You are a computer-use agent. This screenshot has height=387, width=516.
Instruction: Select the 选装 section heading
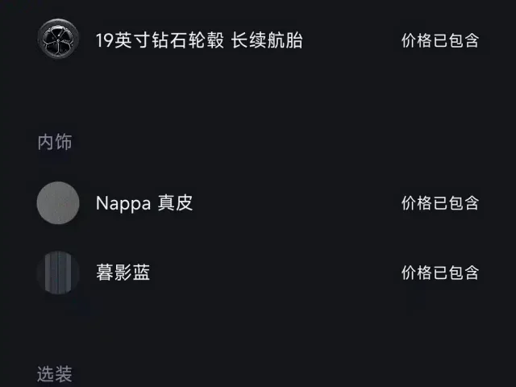[x=55, y=374]
